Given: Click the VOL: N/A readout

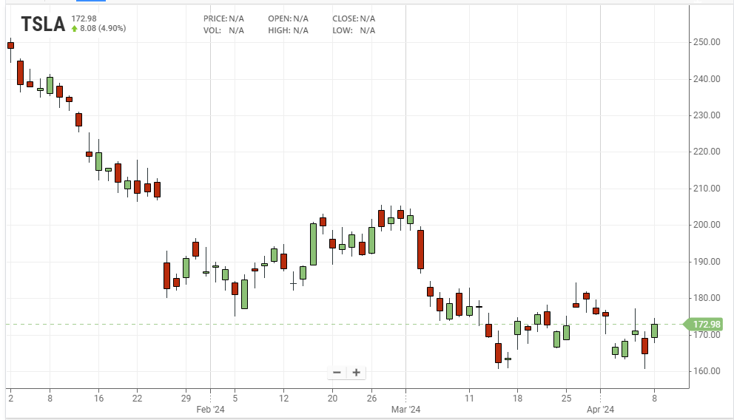Looking at the screenshot, I should point(223,30).
